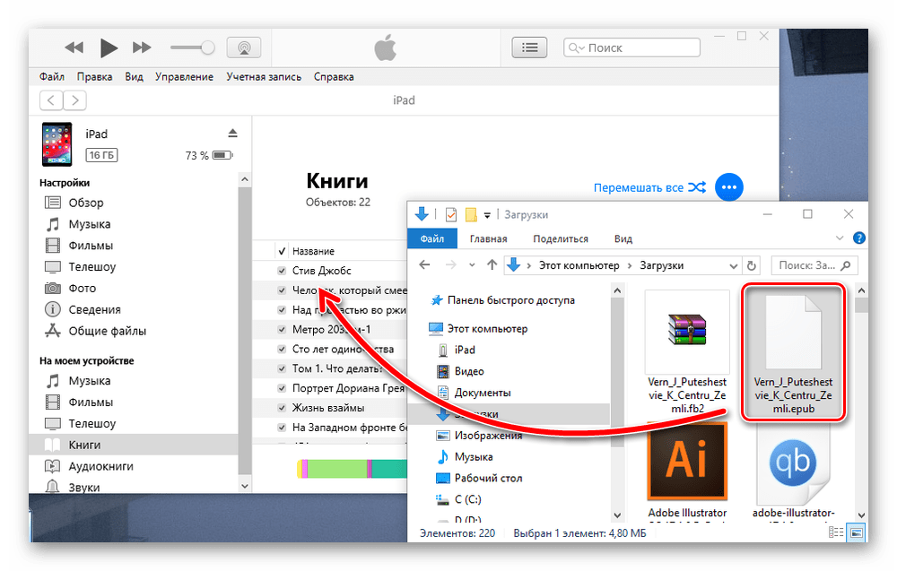Open the Управление menu

pos(184,76)
